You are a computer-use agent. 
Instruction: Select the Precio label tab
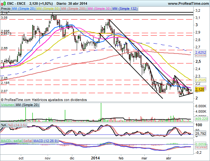[5, 9]
